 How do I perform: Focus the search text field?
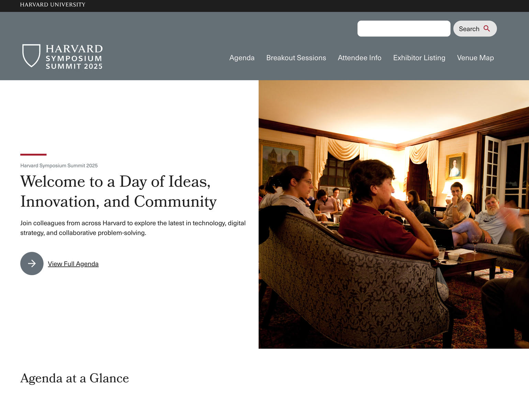(404, 29)
